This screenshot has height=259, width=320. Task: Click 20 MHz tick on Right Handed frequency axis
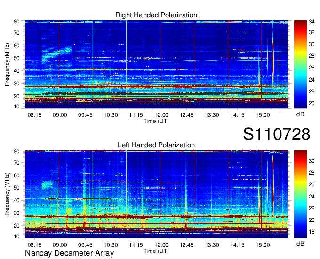(x=16, y=96)
